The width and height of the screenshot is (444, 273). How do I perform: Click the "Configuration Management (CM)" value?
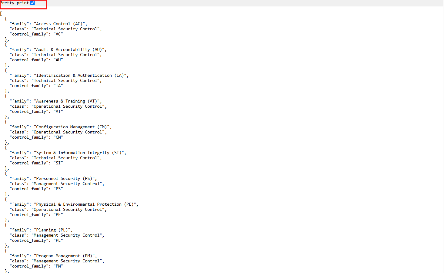[72, 127]
